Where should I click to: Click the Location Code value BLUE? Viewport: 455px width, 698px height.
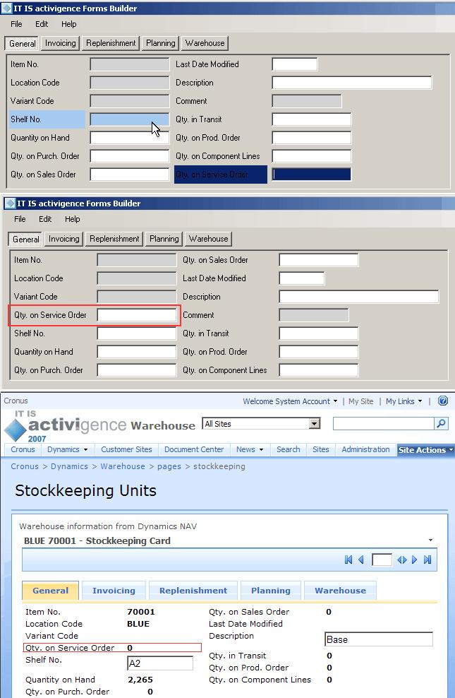click(138, 624)
